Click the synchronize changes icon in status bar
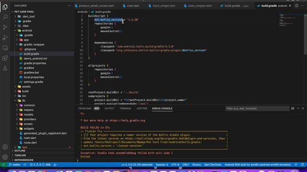 pyautogui.click(x=25, y=164)
